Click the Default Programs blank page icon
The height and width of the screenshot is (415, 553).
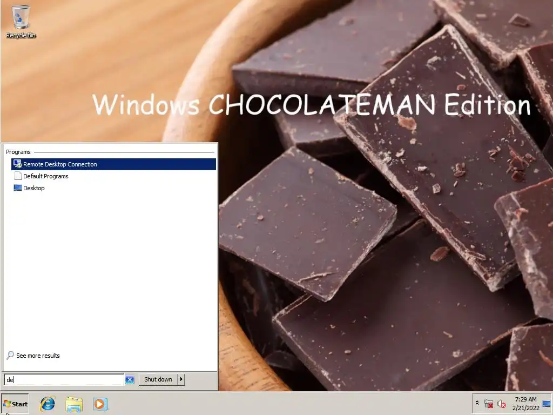[18, 176]
